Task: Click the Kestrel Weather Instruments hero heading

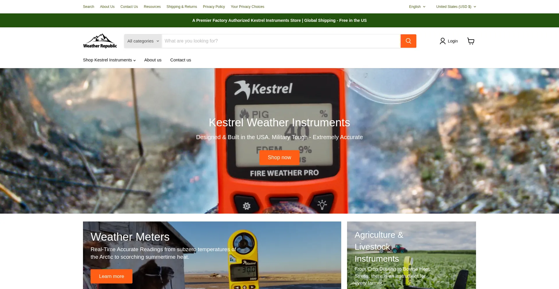Action: coord(279,123)
